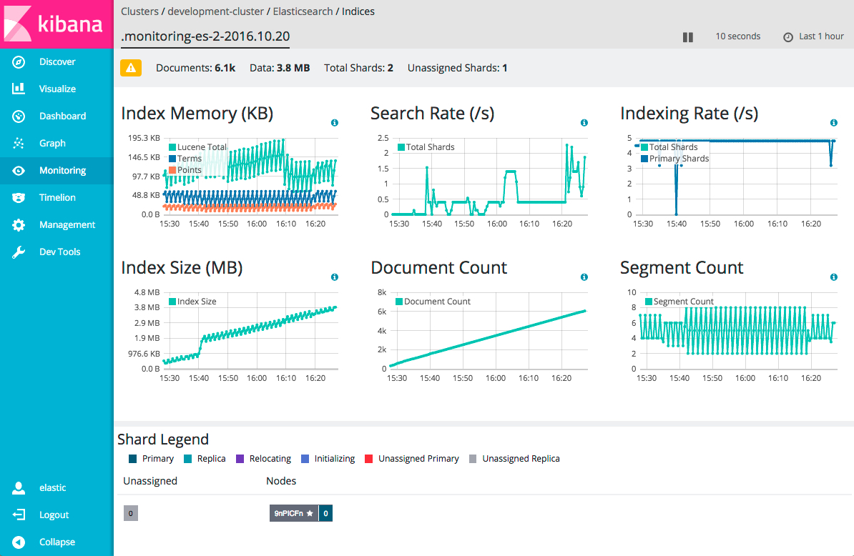Click the warning triangle near Documents count

(x=129, y=68)
